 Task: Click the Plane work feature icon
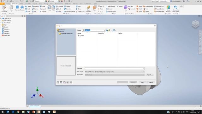tap(95, 8)
